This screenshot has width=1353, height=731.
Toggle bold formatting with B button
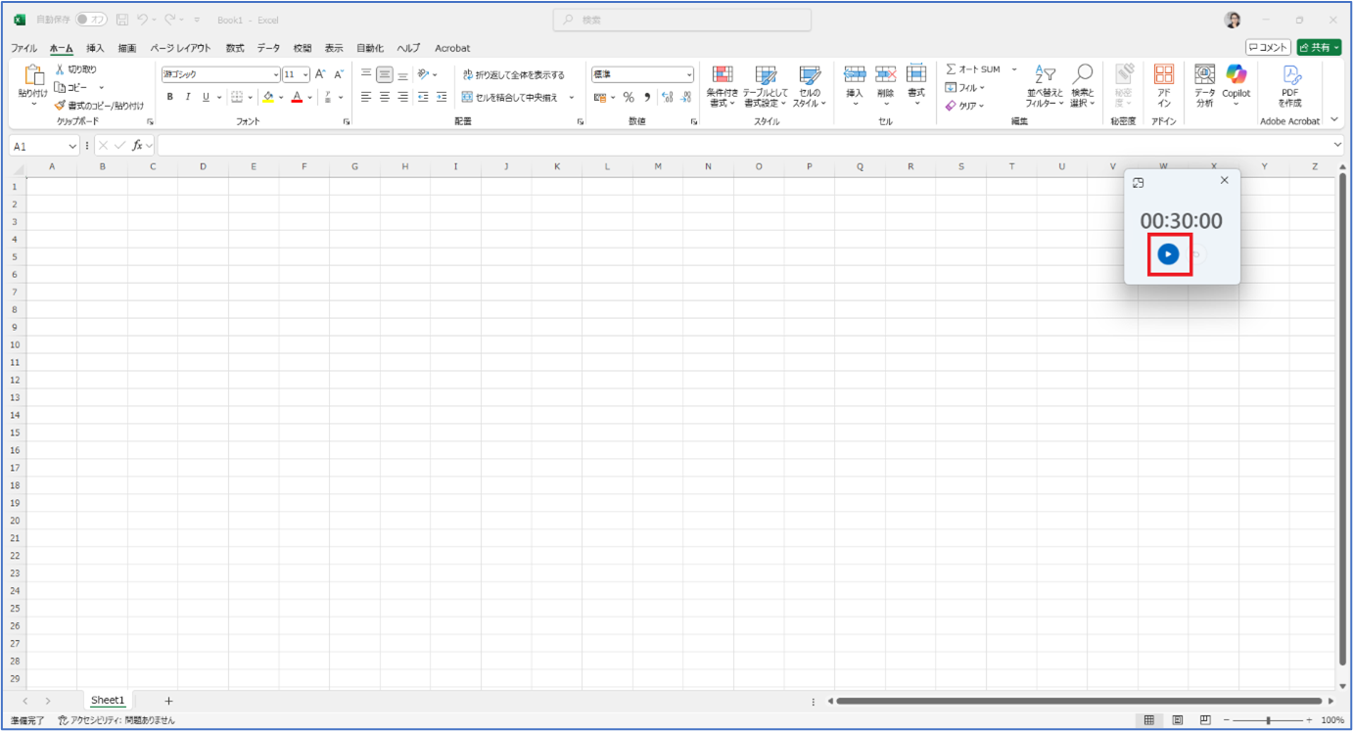(x=169, y=97)
